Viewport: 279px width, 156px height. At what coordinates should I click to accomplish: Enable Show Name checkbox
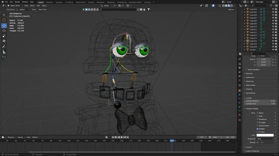258,113
